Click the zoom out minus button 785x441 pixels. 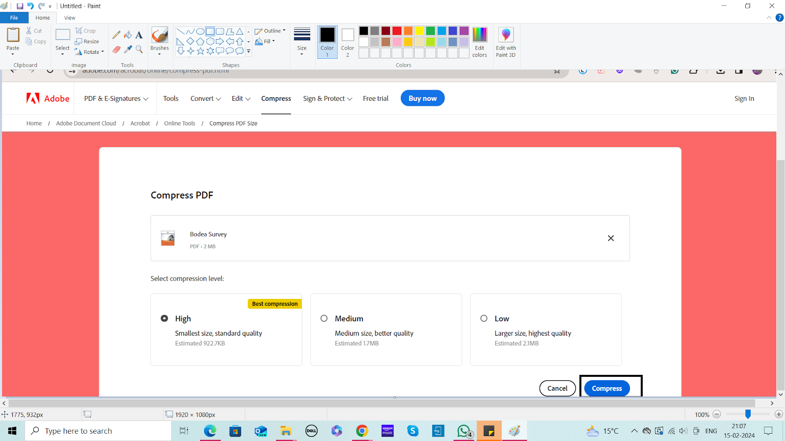point(716,414)
